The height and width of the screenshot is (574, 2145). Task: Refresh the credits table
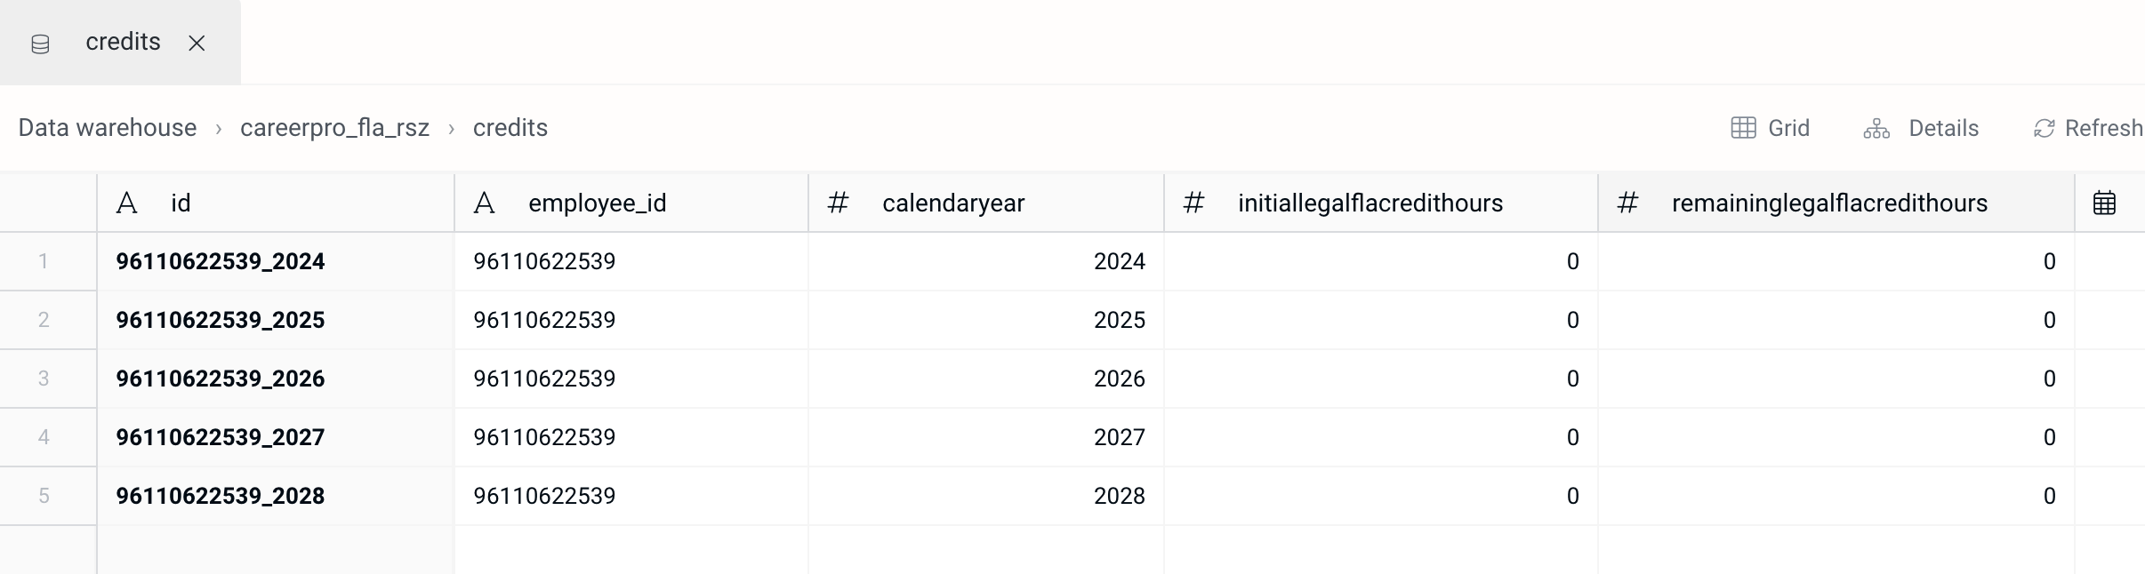[2088, 128]
